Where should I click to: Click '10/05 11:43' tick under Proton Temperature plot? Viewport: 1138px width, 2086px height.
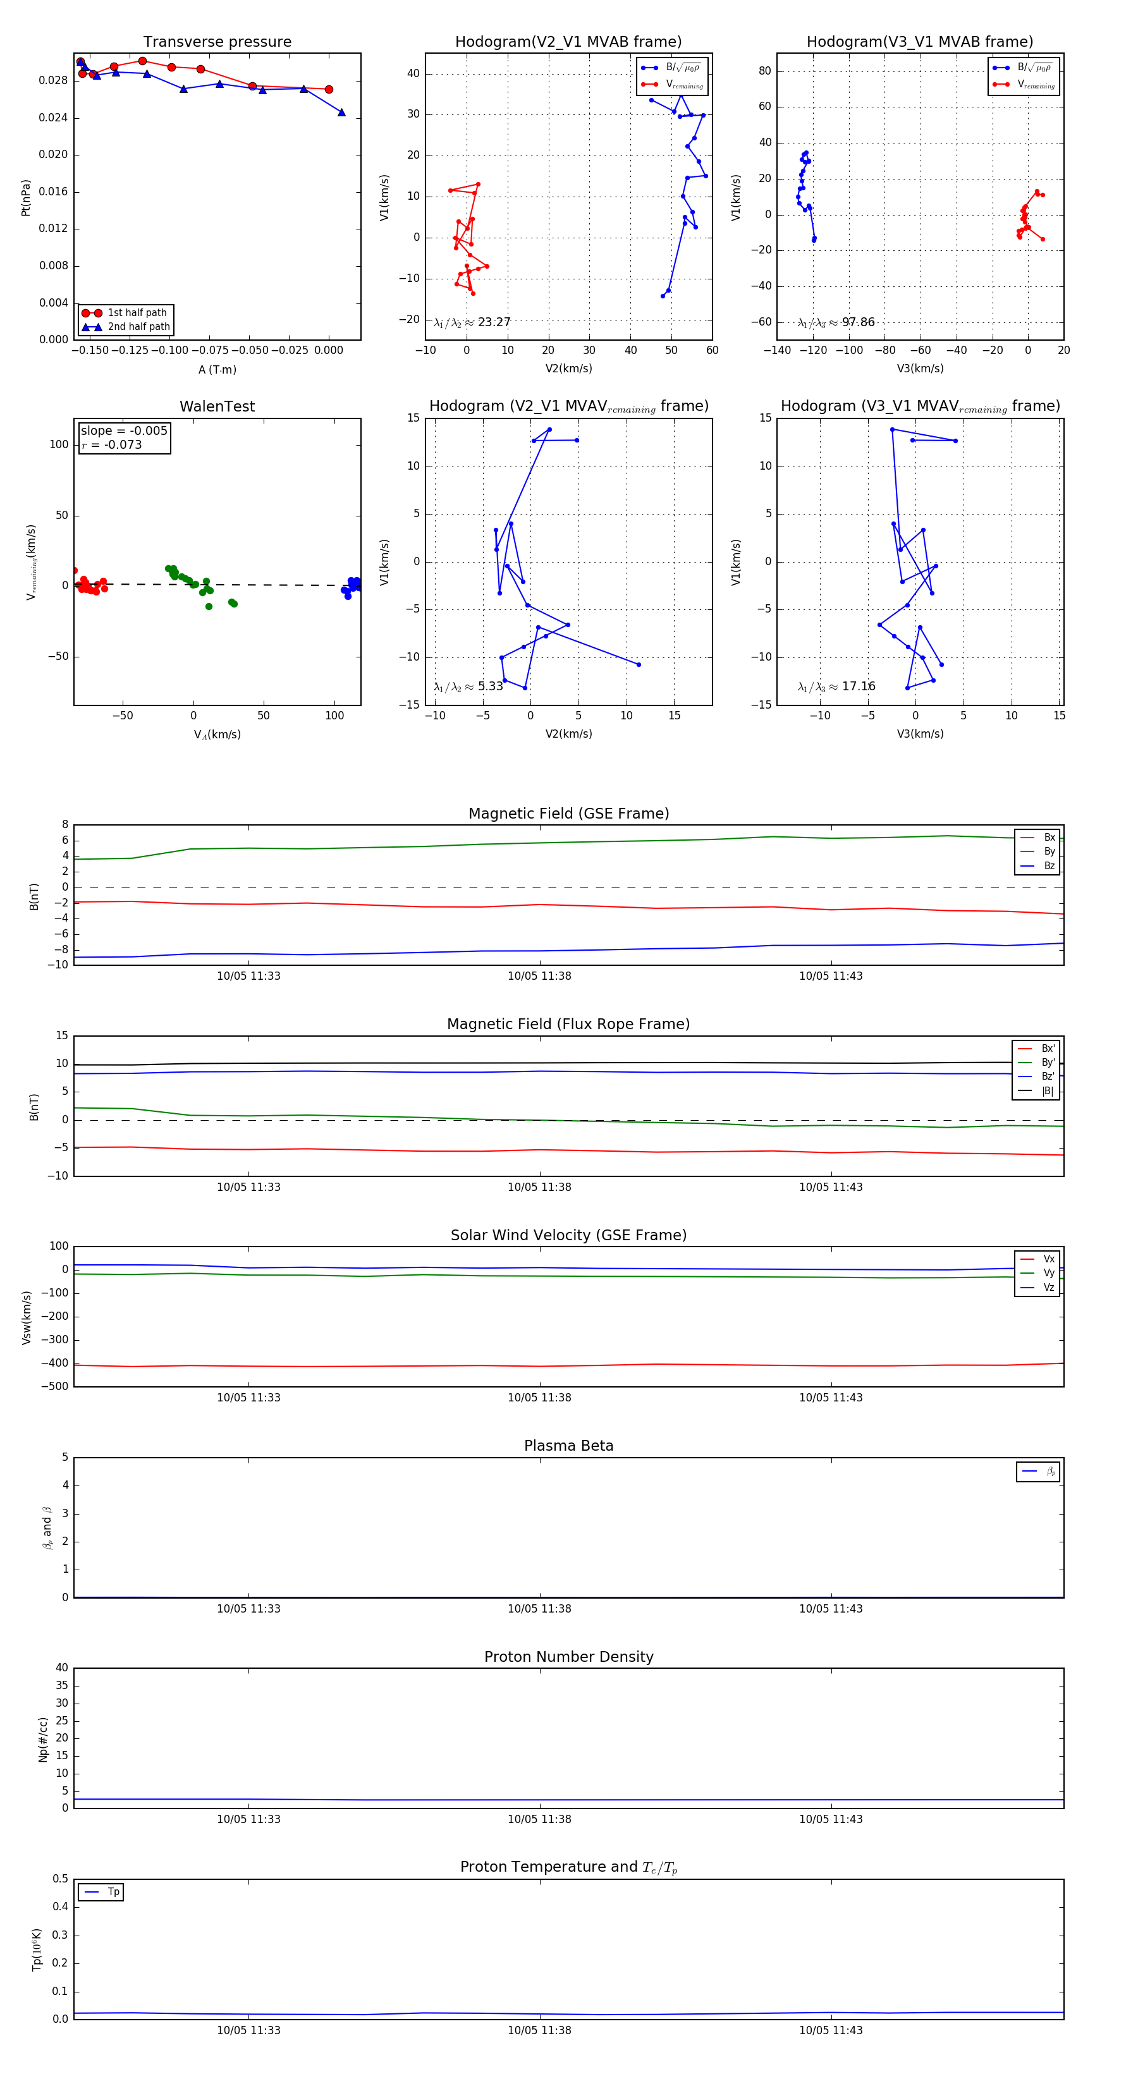pos(831,2030)
